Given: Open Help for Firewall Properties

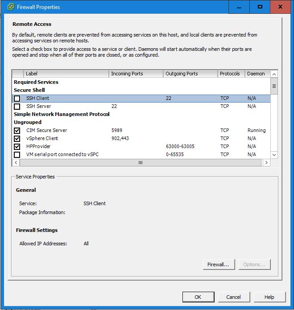Looking at the screenshot, I should (269, 297).
